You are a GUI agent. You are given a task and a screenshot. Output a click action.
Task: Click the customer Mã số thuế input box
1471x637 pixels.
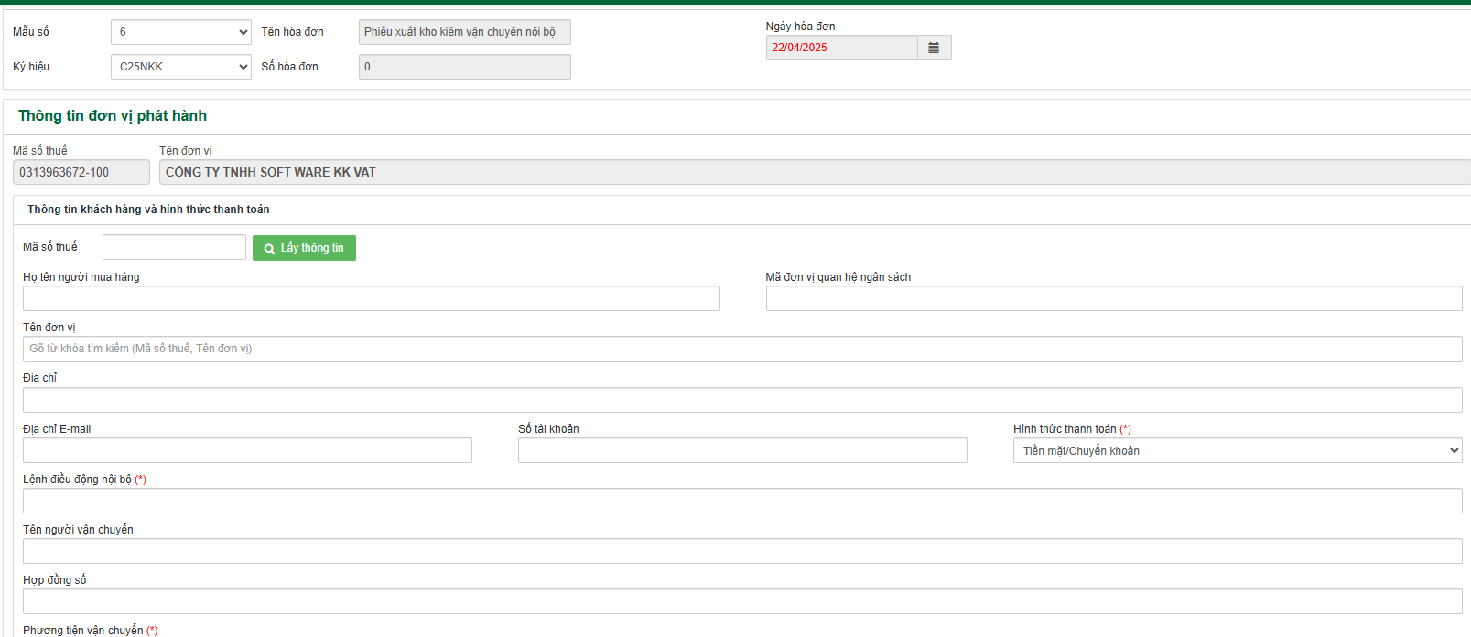point(174,247)
